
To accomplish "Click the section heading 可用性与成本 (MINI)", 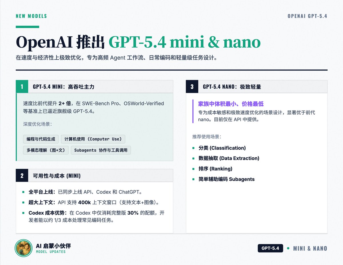I will [x=57, y=176].
